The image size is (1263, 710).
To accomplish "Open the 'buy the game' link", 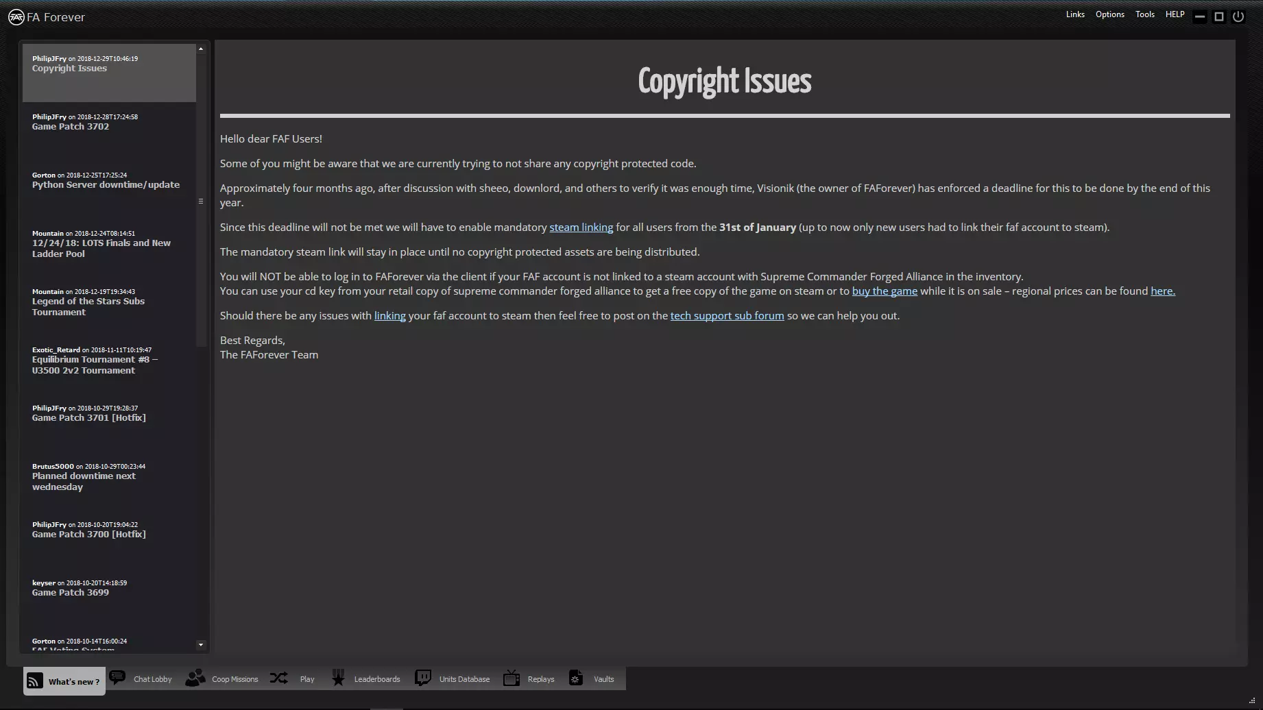I will coord(885,291).
